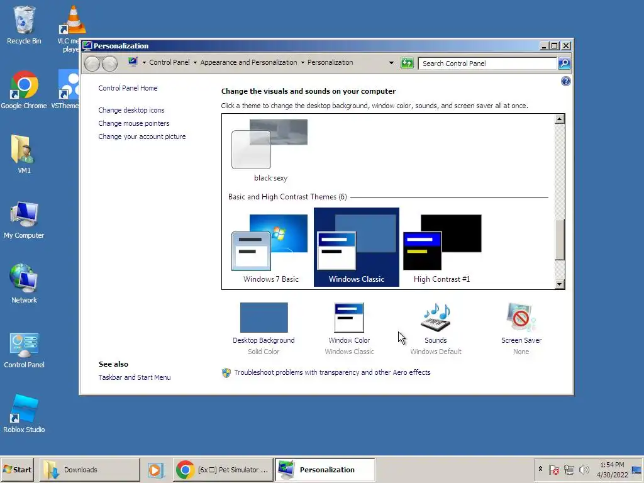Open Change your account picture link
644x483 pixels.
(142, 136)
